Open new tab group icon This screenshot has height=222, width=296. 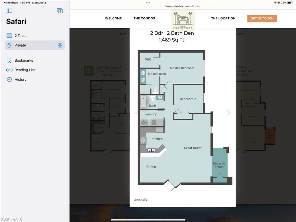click(x=60, y=11)
